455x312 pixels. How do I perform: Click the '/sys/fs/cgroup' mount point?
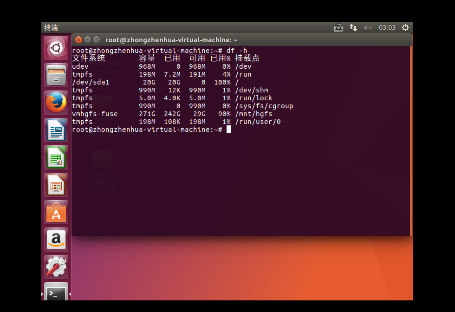[x=264, y=106]
